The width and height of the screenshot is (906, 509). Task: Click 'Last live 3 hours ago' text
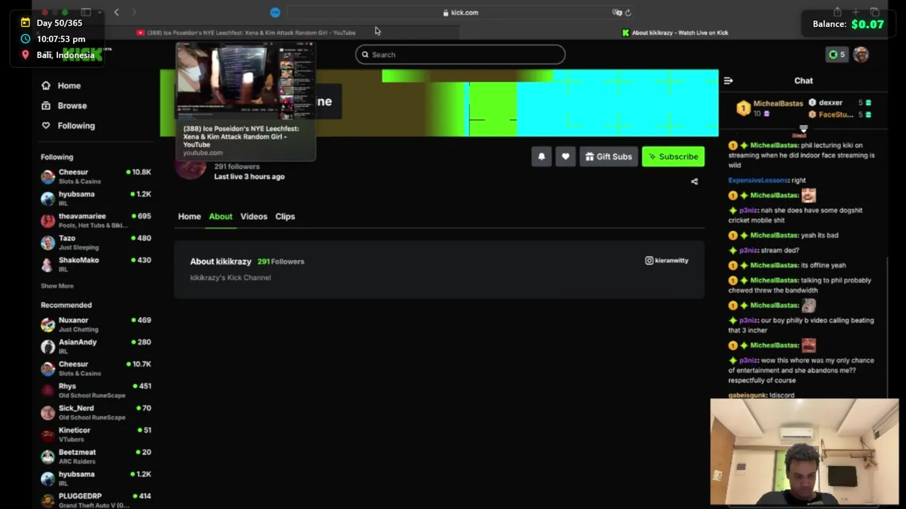point(249,177)
